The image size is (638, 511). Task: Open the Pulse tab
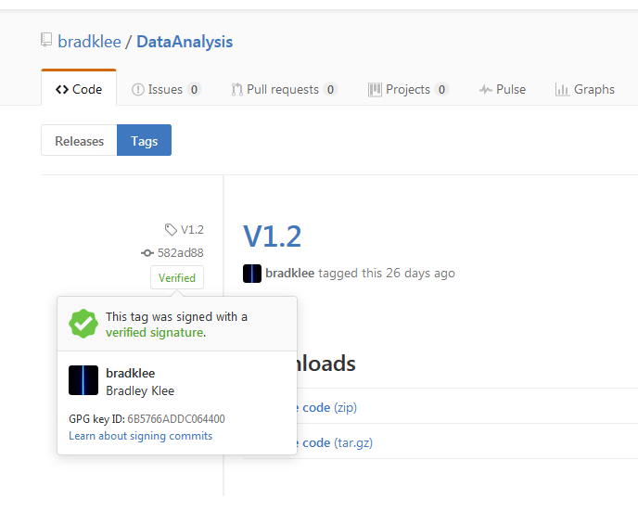[x=502, y=89]
